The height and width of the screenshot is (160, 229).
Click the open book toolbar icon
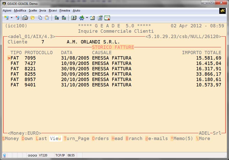[74, 18]
